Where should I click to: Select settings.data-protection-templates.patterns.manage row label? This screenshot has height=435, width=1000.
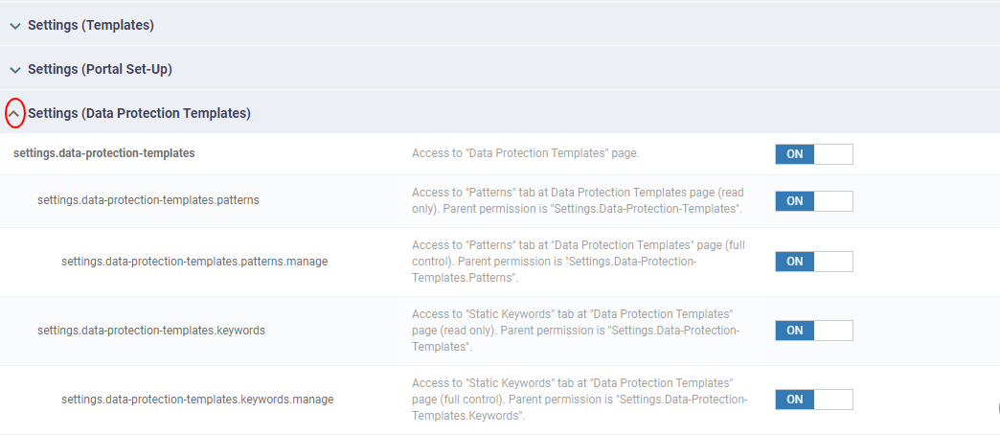point(194,262)
